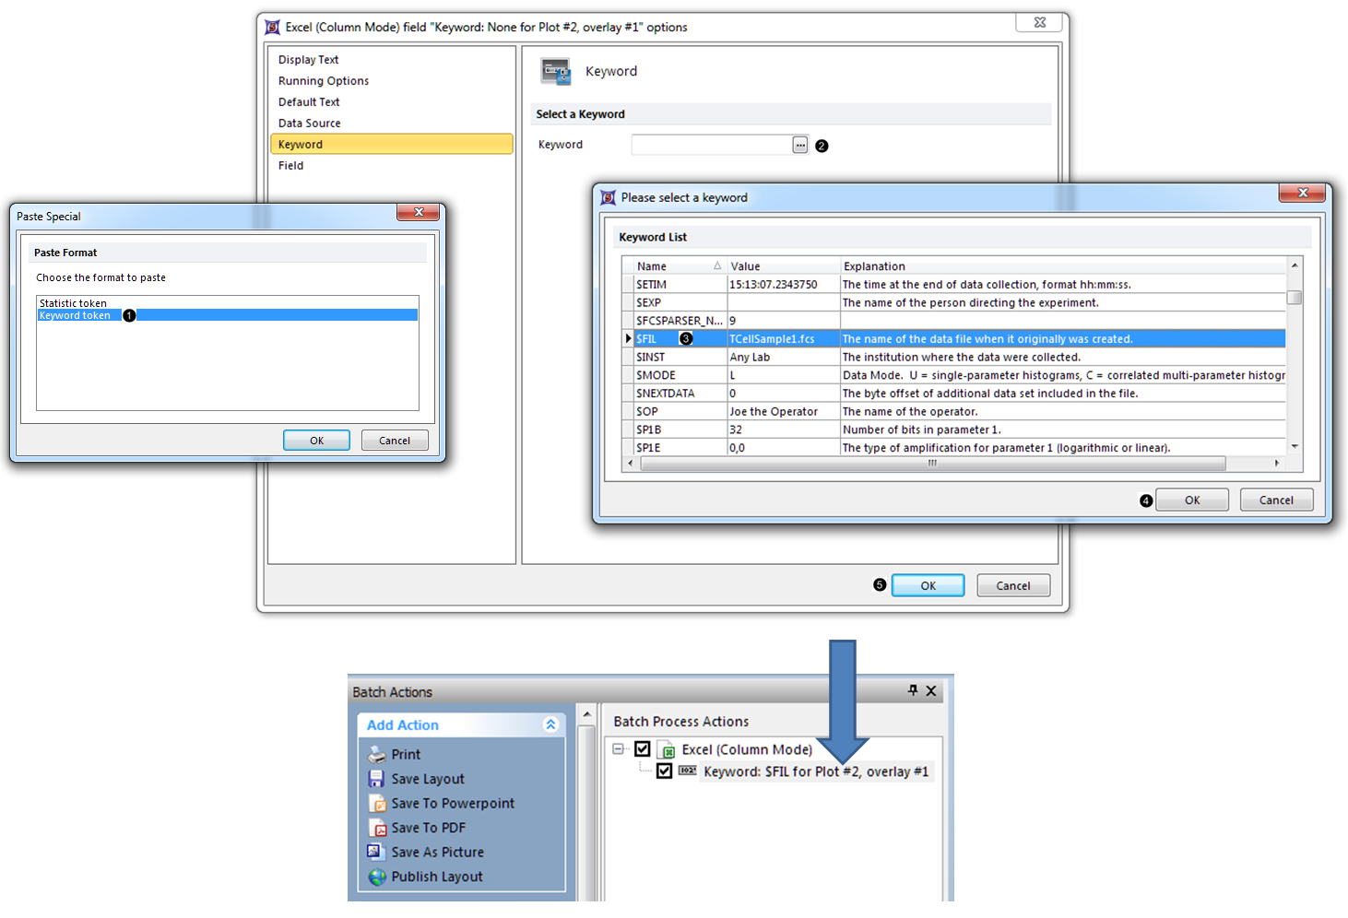Open the Running Options category
This screenshot has width=1348, height=918.
pyautogui.click(x=324, y=81)
